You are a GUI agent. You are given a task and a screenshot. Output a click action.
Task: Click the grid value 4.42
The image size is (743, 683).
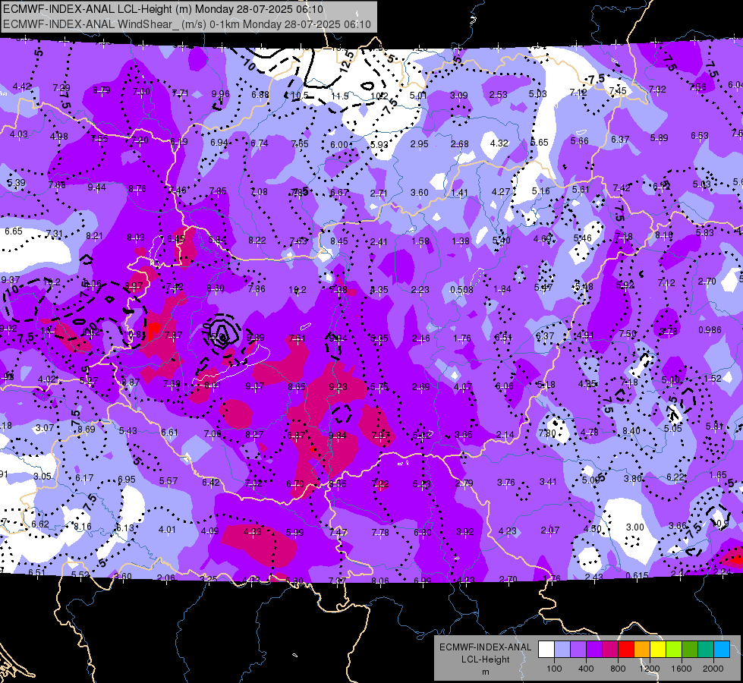tap(22, 87)
